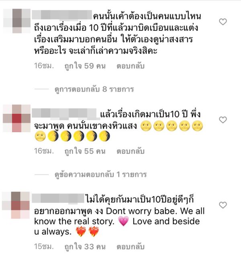
Task: View who liked: ถูกใจ 59 คน
Action: [x=85, y=66]
